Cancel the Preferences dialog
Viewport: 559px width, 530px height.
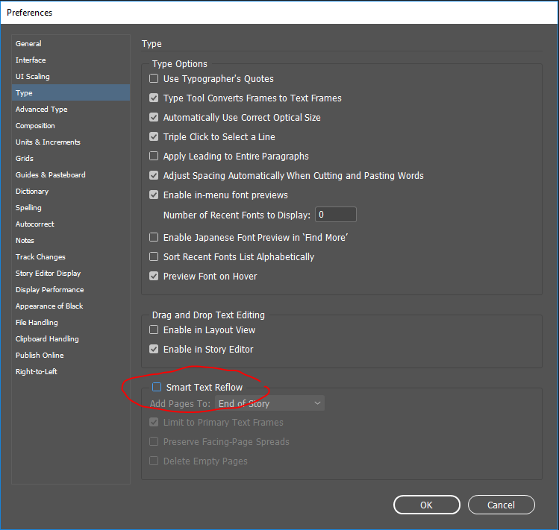tap(501, 505)
